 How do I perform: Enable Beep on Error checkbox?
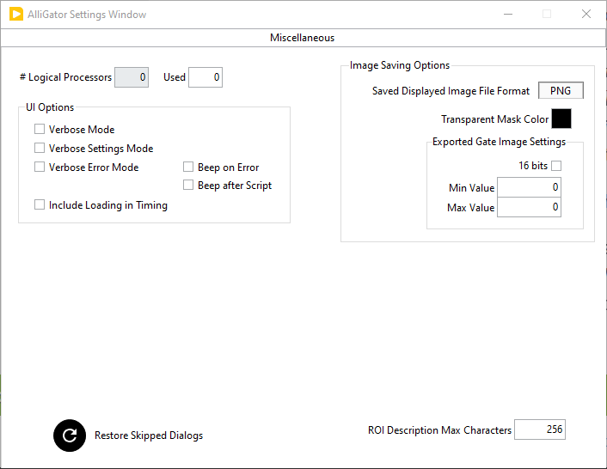(x=188, y=167)
